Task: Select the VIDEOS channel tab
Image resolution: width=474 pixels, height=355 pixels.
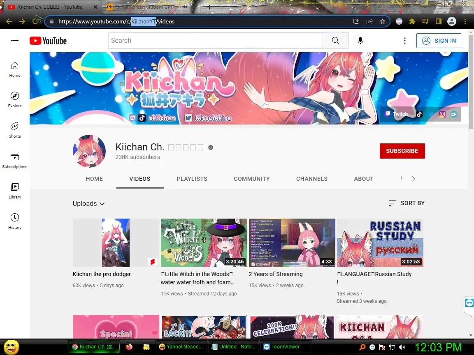Action: pos(139,179)
